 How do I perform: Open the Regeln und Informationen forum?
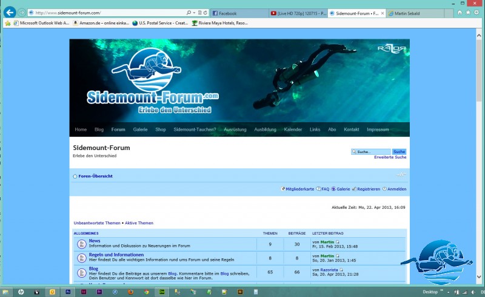[x=116, y=255]
